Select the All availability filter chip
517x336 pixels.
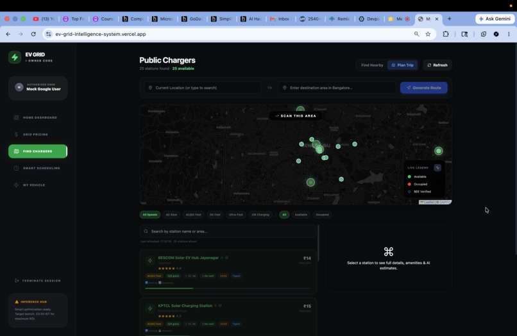[x=284, y=215]
